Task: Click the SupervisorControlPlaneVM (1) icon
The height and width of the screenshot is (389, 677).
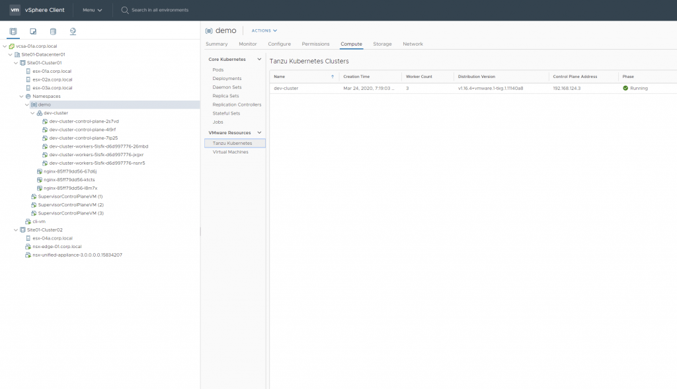Action: tap(34, 196)
